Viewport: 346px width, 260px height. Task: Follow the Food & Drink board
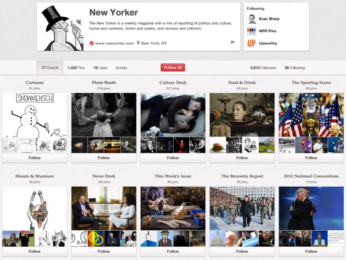pos(242,157)
